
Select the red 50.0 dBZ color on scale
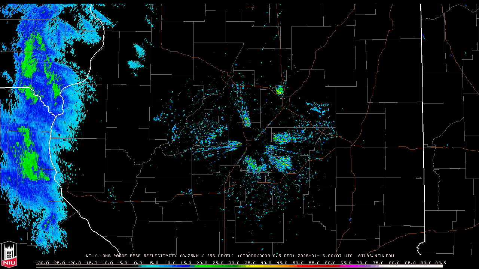coord(298,266)
